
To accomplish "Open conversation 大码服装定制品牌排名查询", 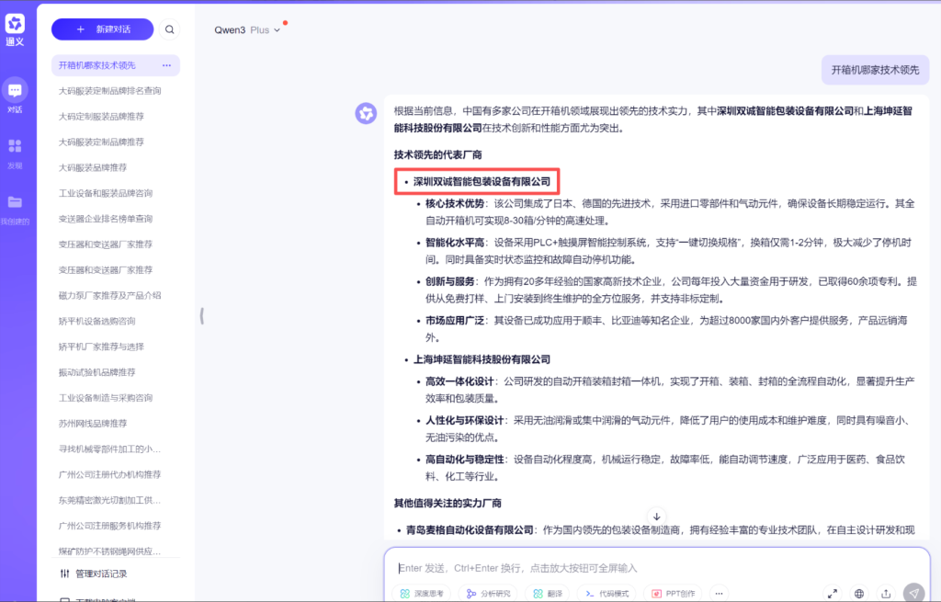I will point(109,91).
